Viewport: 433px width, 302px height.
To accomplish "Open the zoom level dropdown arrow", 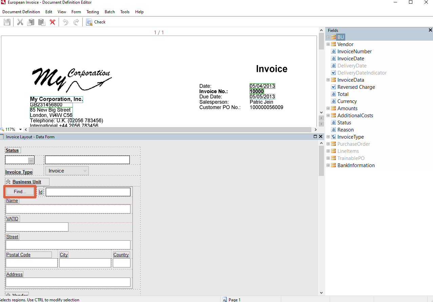I will 20,129.
